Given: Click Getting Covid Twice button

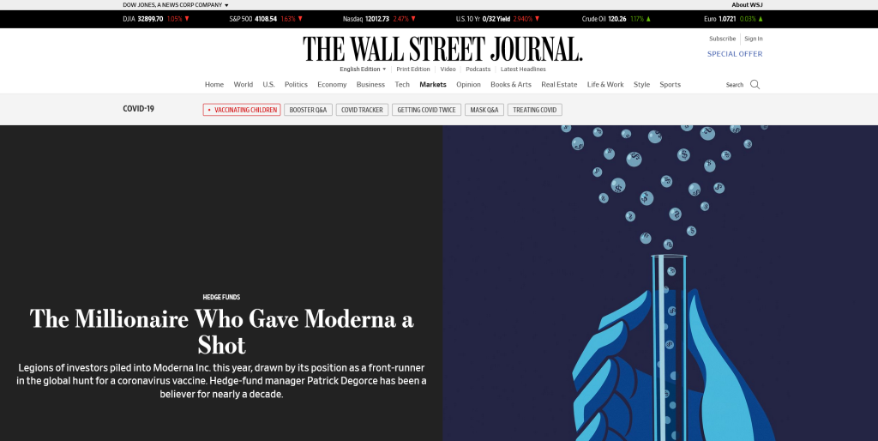Looking at the screenshot, I should click(x=427, y=110).
